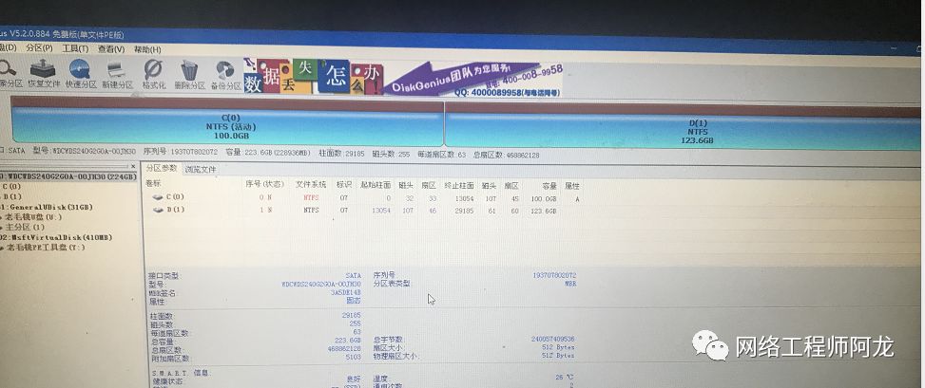Image resolution: width=925 pixels, height=388 pixels.
Task: Click the 终止柱面 column header
Action: click(x=459, y=186)
